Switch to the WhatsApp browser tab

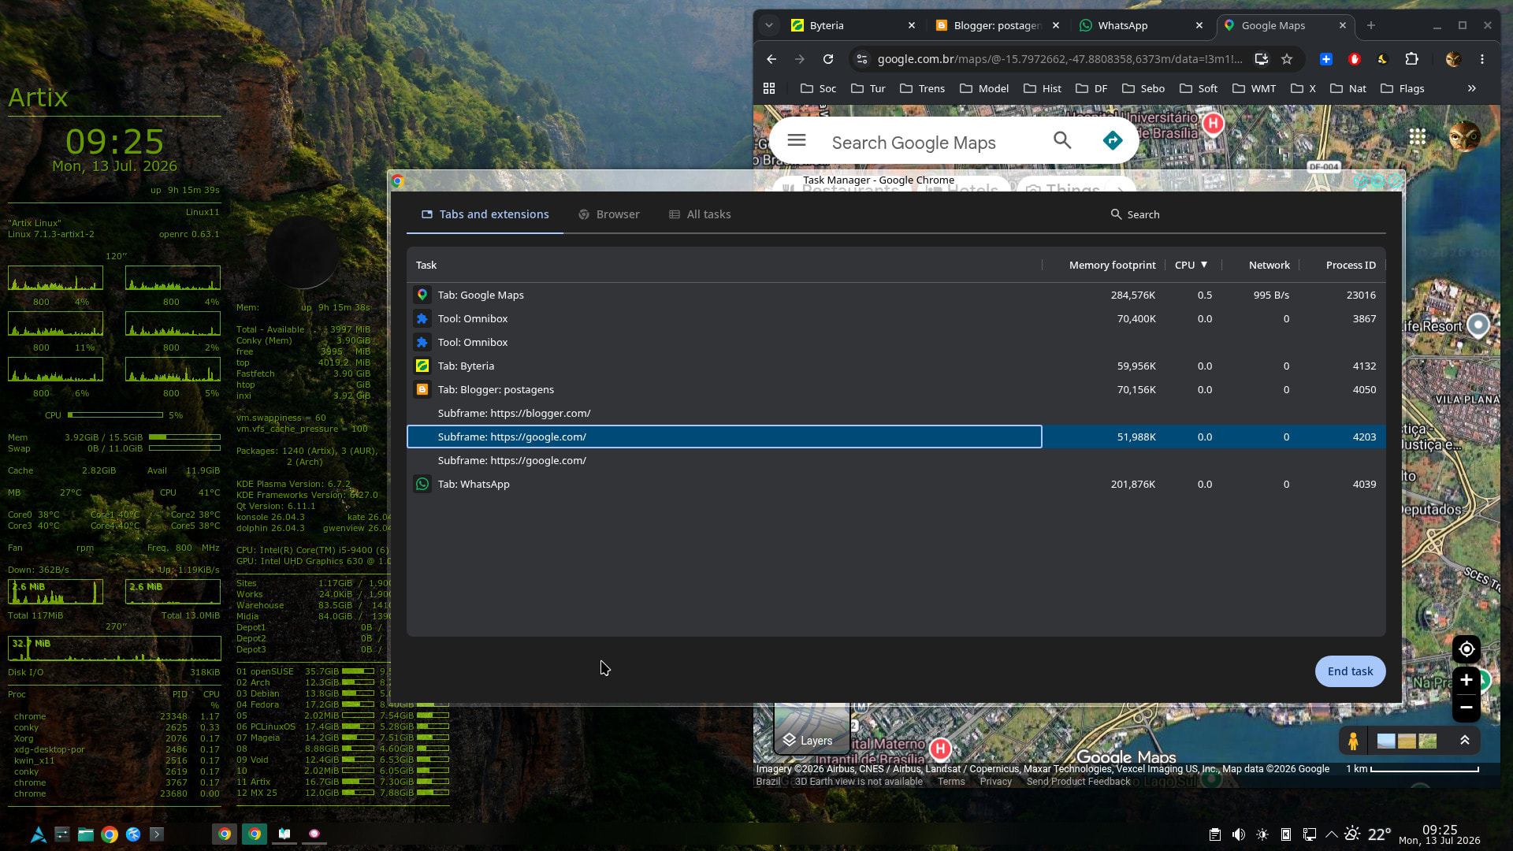(1141, 25)
